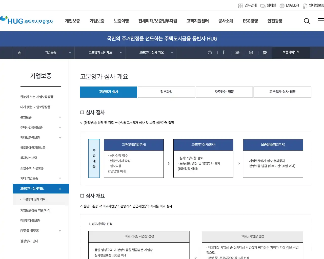Open the 보증가이드북 button
Screen dimensions: 324x259
pos(291,53)
